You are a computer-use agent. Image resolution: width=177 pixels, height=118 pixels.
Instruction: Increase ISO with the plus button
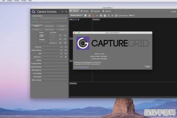[x=66, y=53]
